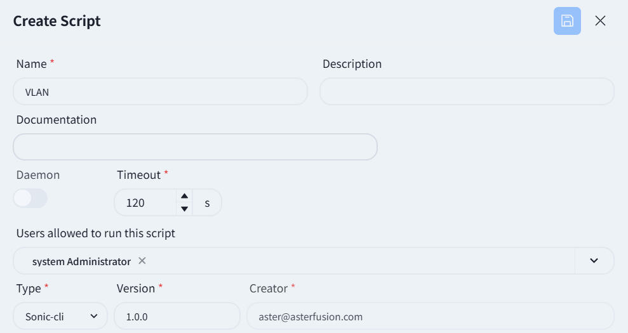Save the script with the floppy disk icon
The height and width of the screenshot is (333, 628).
[x=567, y=21]
